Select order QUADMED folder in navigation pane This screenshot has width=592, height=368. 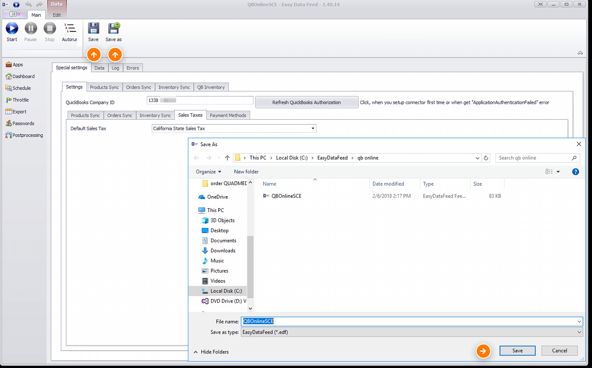224,183
